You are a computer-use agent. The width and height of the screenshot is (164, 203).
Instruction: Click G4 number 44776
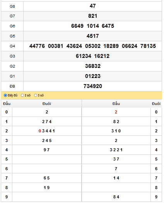pos(37,46)
